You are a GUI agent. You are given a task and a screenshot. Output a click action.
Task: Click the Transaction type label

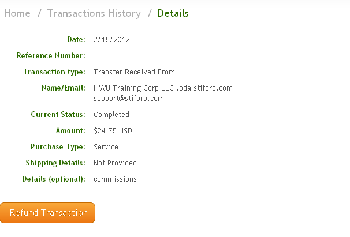(54, 72)
